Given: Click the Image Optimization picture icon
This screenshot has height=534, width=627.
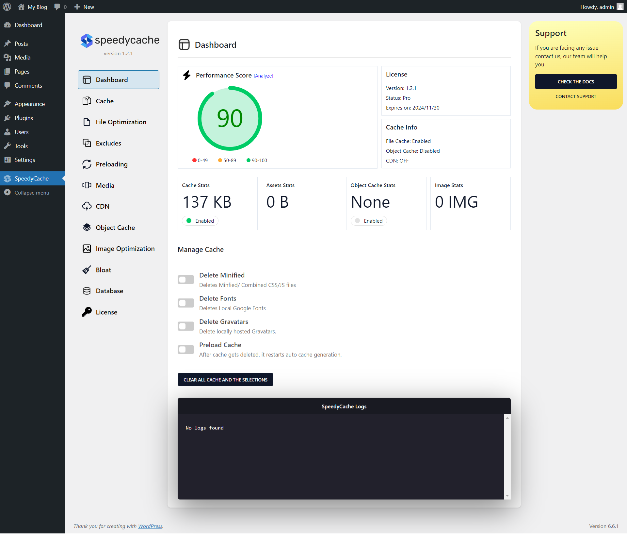Looking at the screenshot, I should tap(87, 249).
